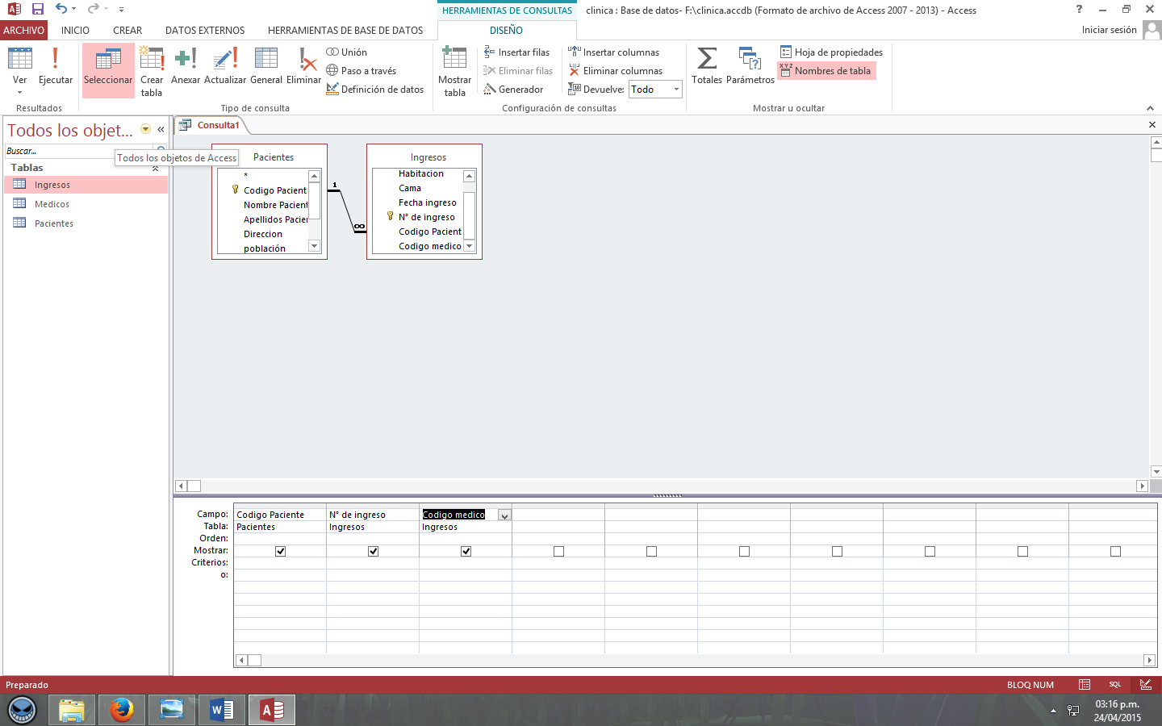Open Mostrar tabla dialog
The image size is (1162, 726).
click(x=454, y=70)
